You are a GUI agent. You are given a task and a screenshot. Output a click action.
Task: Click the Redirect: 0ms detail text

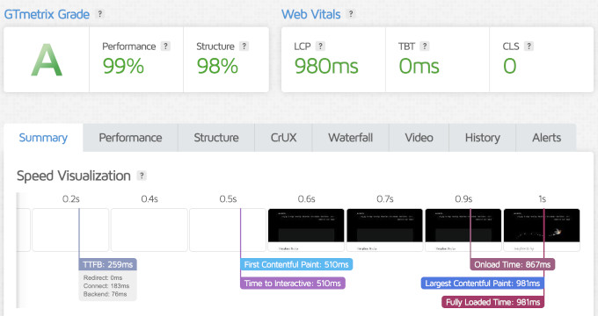103,278
